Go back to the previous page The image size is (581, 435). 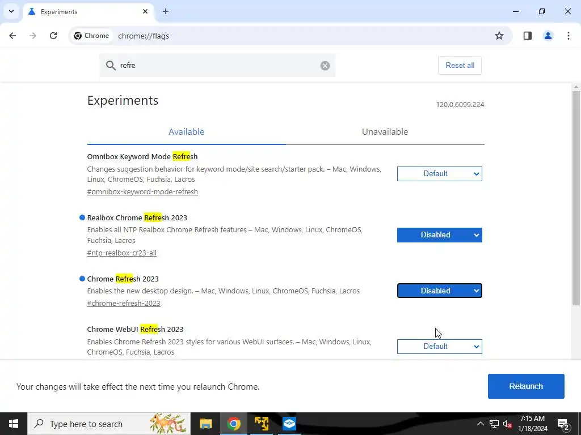pos(12,36)
